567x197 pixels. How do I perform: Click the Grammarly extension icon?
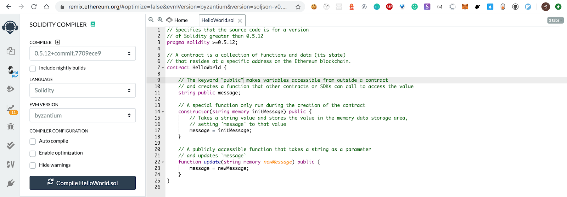click(x=414, y=7)
